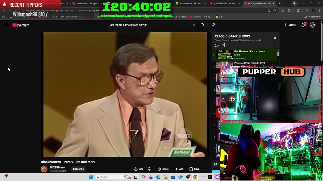
Task: Switch to OBS Studio taskbar icon
Action: coord(188,177)
